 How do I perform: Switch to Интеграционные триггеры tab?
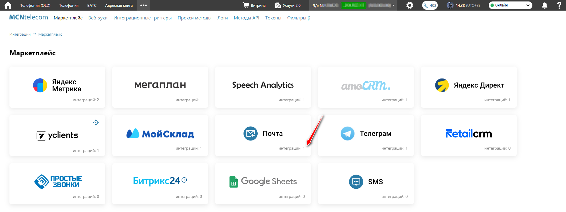pyautogui.click(x=142, y=18)
